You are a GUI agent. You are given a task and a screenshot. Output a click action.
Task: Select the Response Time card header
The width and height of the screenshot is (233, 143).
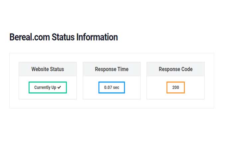(x=112, y=69)
